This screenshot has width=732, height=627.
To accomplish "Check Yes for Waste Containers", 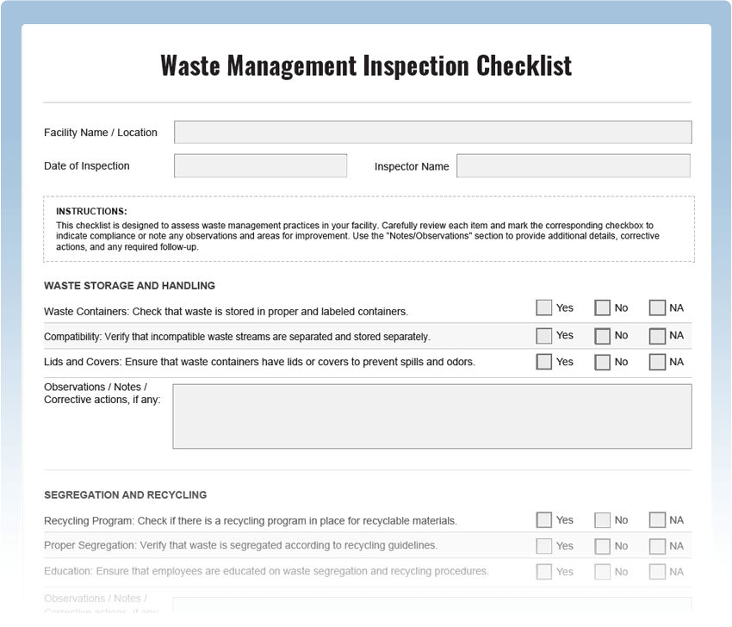I will (x=544, y=307).
